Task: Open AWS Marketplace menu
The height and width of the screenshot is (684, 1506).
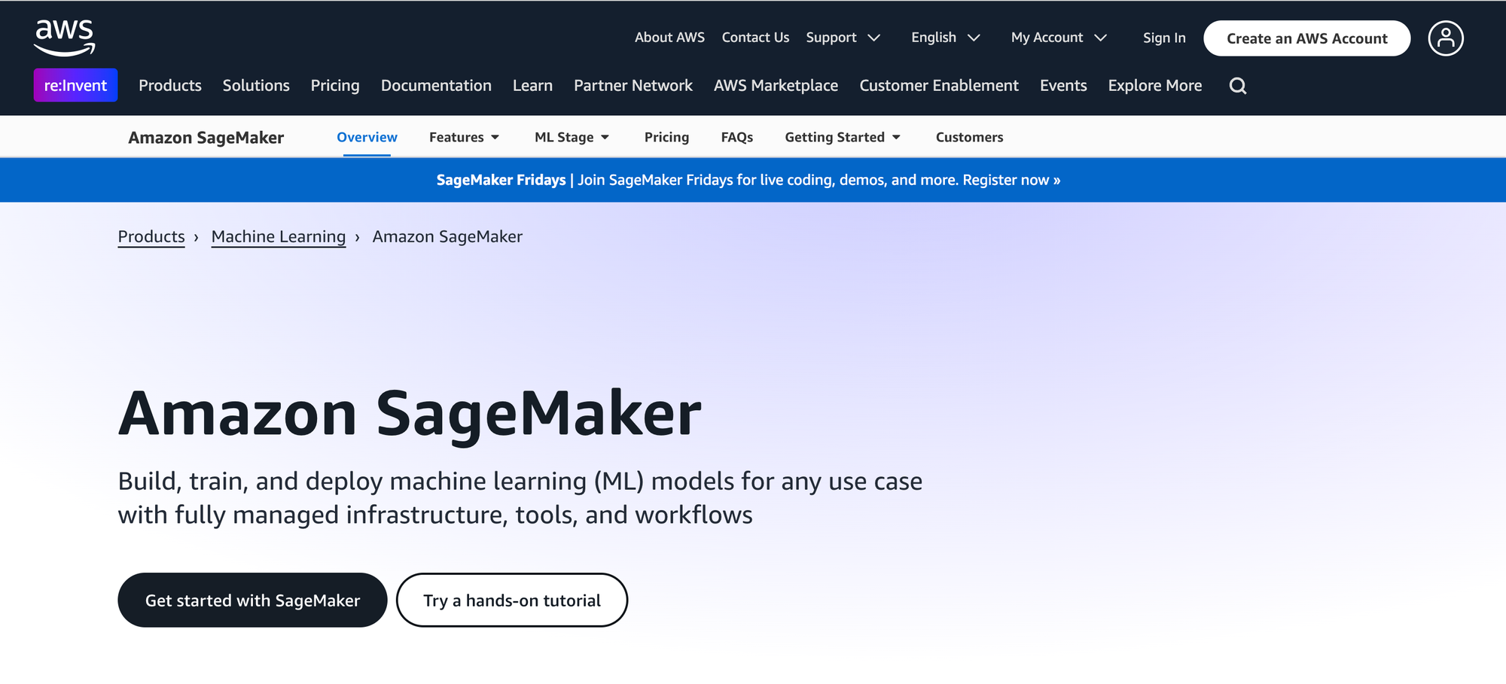Action: 776,86
